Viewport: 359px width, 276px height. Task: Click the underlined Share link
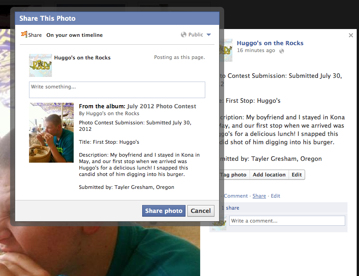(x=259, y=196)
